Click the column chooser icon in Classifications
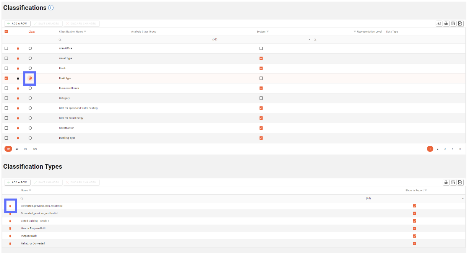This screenshot has height=256, width=469. pos(439,24)
